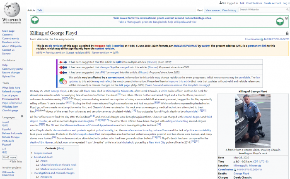Open Minnesota Bureau of Criminal Apprehension link
Viewport: 290px width, 179px height.
point(90,125)
